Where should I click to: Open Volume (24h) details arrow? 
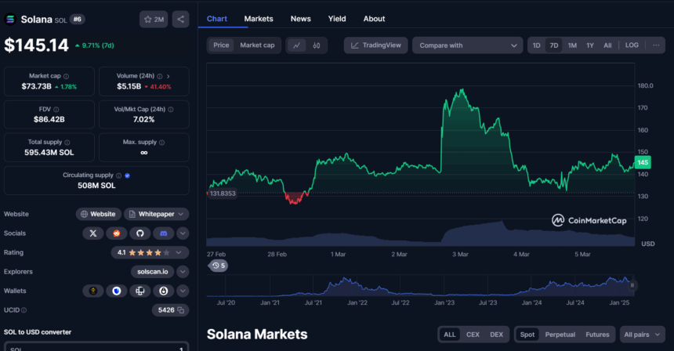pyautogui.click(x=168, y=76)
